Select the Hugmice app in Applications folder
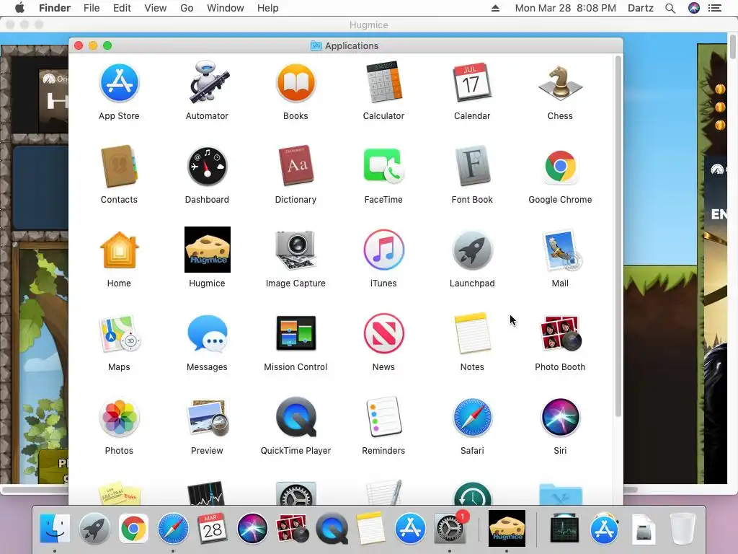Viewport: 738px width, 554px height. (x=207, y=250)
